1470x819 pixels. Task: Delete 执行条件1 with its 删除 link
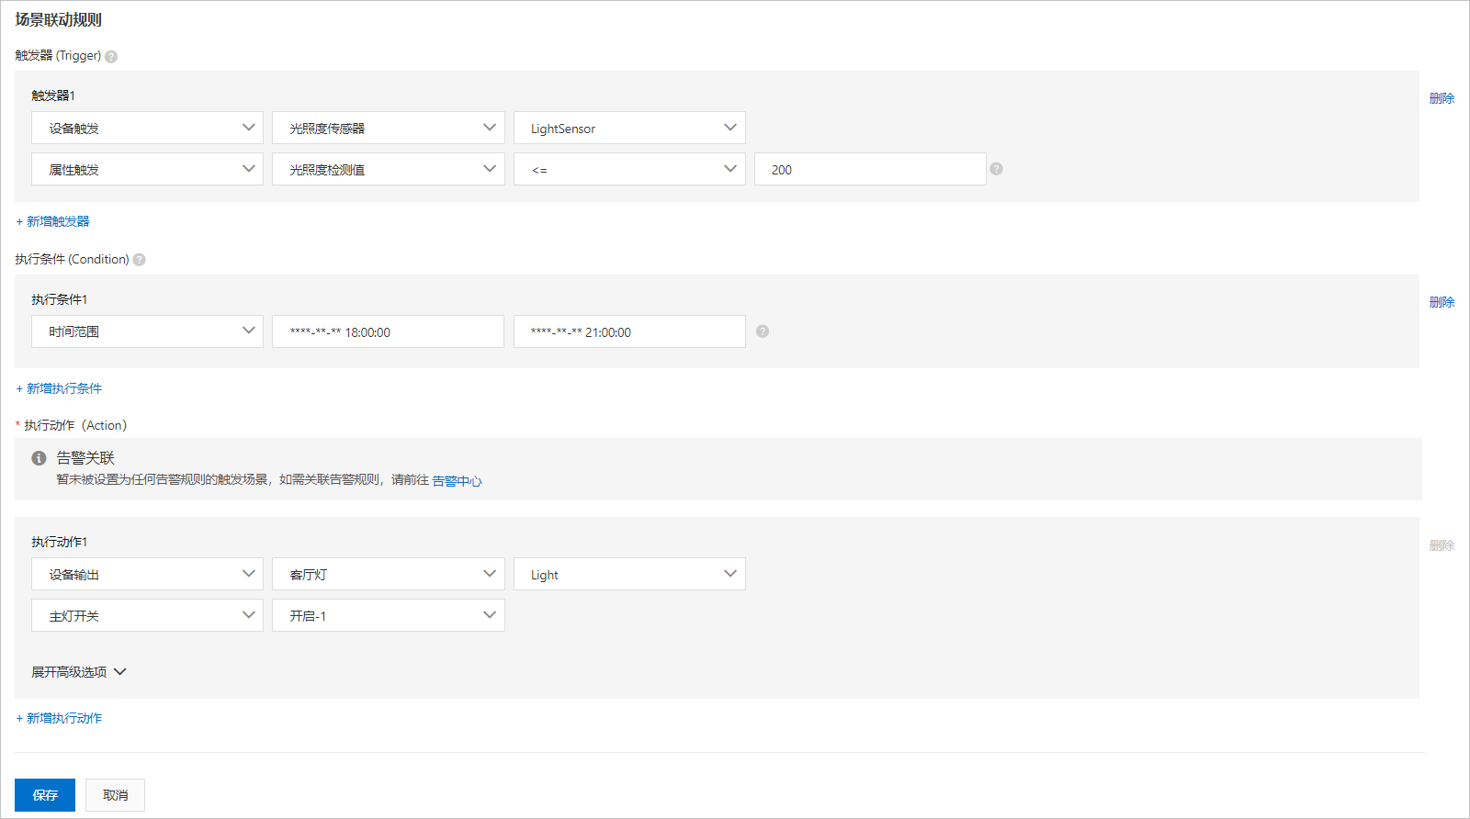[x=1442, y=302]
